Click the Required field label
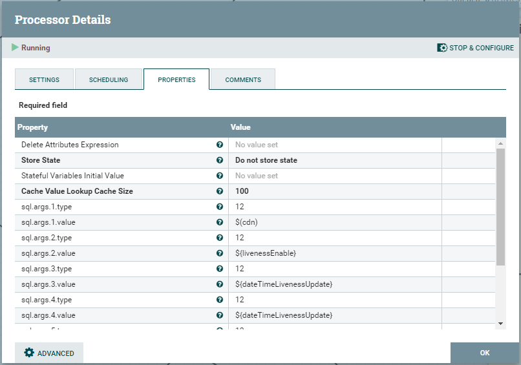 tap(43, 105)
